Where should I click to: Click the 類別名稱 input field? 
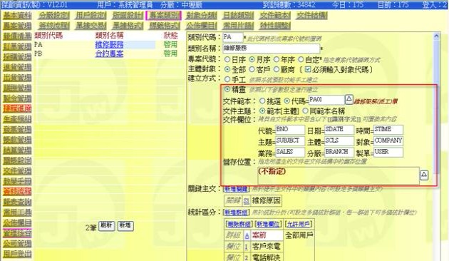coord(271,48)
